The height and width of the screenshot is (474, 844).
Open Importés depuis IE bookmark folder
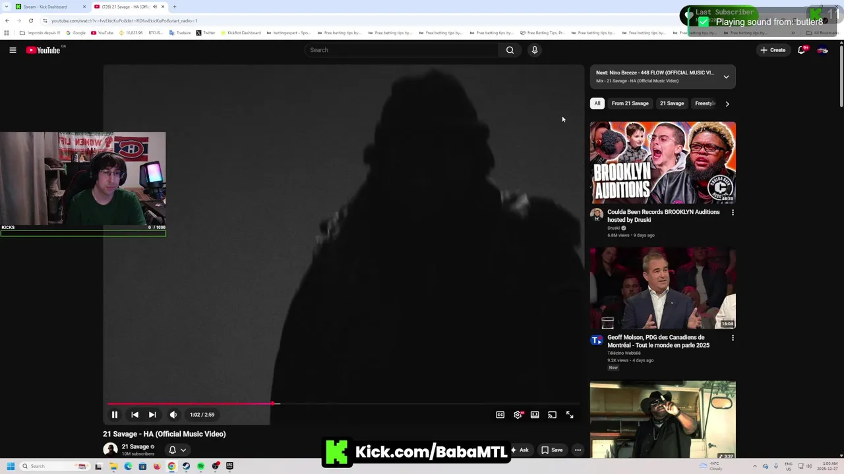coord(40,33)
